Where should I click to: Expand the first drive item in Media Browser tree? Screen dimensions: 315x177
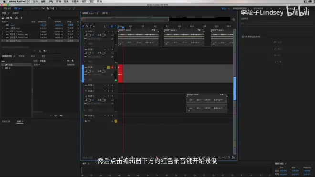pyautogui.click(x=2, y=65)
